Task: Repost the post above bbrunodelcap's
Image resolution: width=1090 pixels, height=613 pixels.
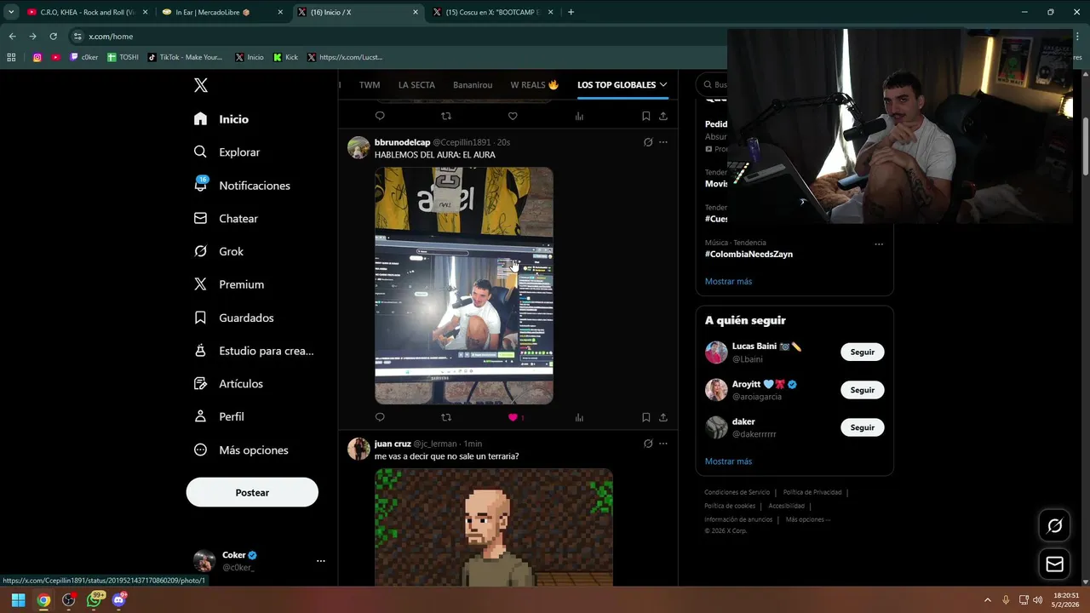Action: (x=446, y=116)
